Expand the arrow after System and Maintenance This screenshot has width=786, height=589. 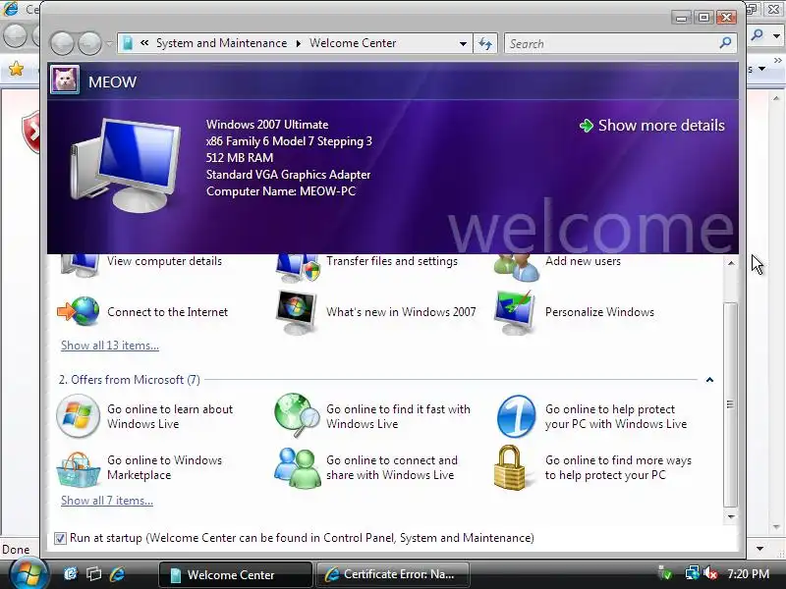click(299, 43)
